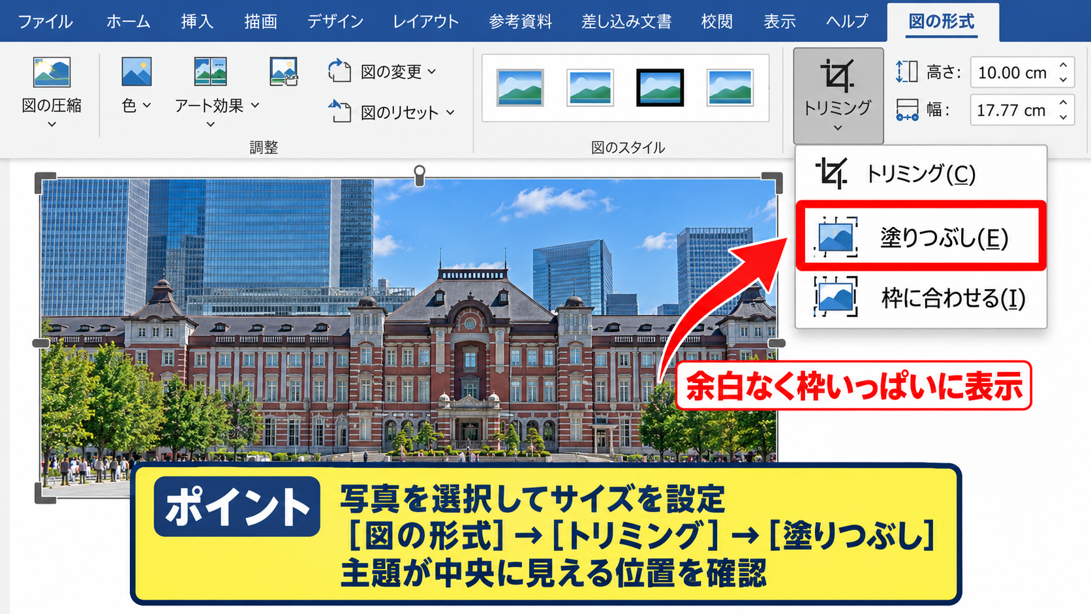
Task: Click the transparency picture icon beside アート効果
Action: click(x=284, y=72)
